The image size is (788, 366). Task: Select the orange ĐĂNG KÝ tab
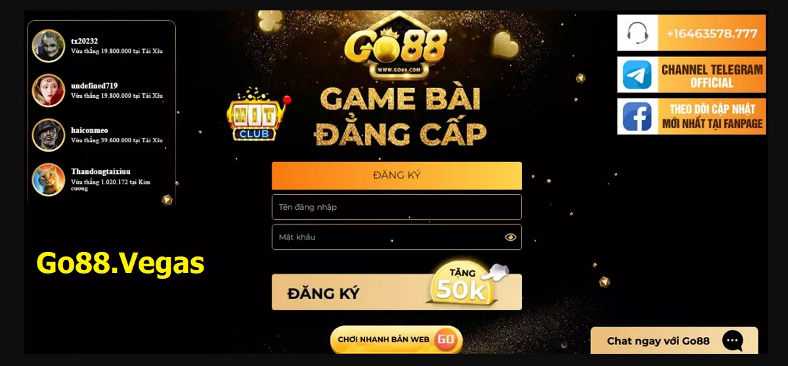point(397,176)
